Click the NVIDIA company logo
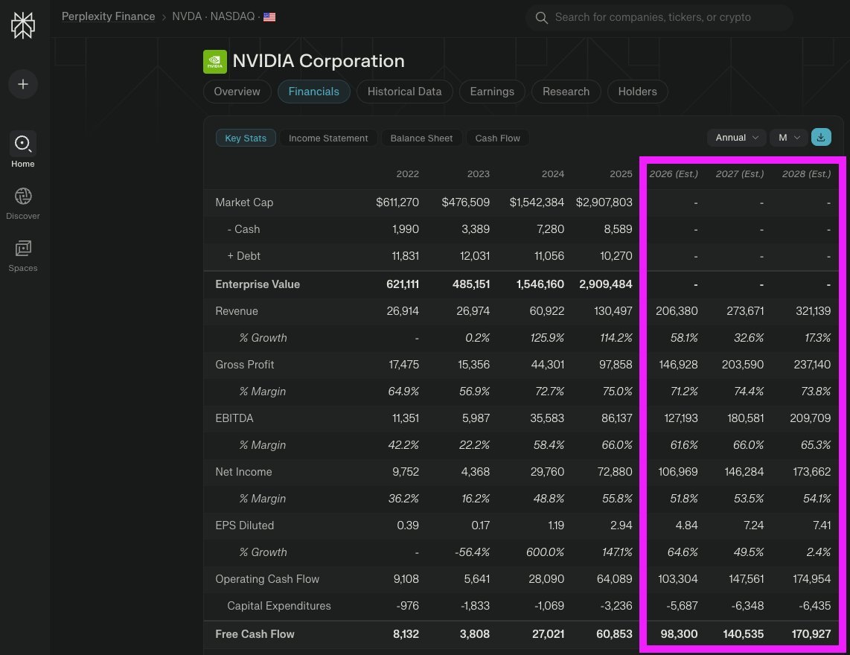Viewport: 850px width, 655px height. pyautogui.click(x=215, y=62)
